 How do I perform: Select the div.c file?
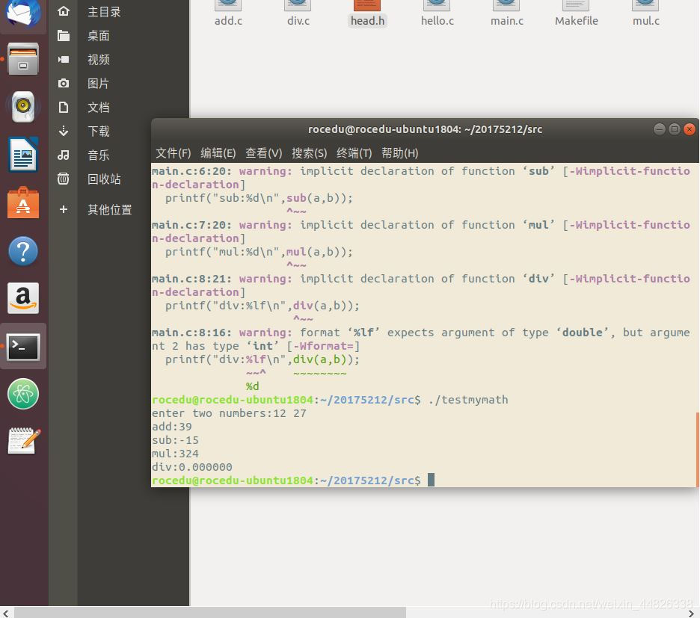tap(298, 13)
